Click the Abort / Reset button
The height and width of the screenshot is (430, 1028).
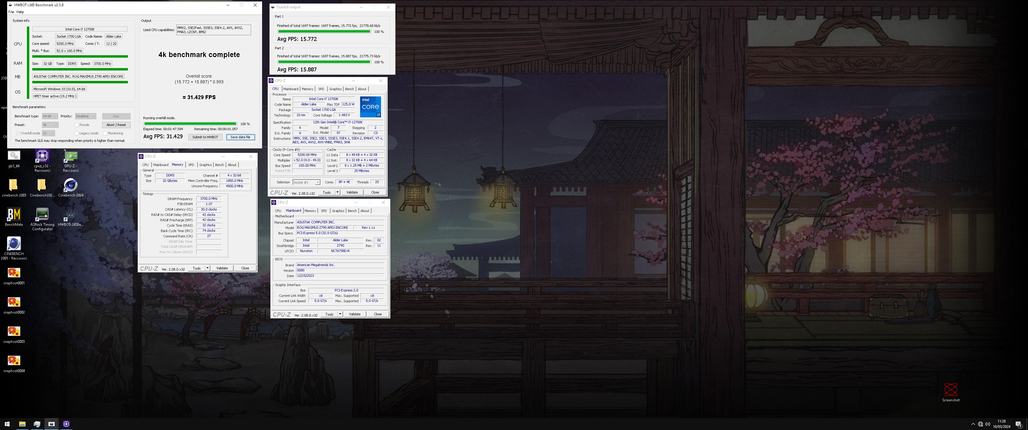(x=116, y=125)
